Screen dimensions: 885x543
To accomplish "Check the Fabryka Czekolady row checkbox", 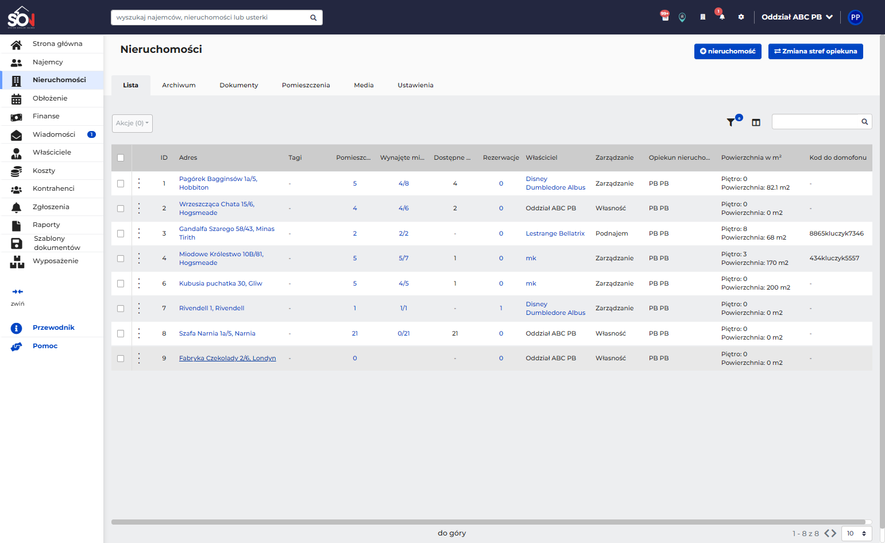I will click(x=121, y=359).
